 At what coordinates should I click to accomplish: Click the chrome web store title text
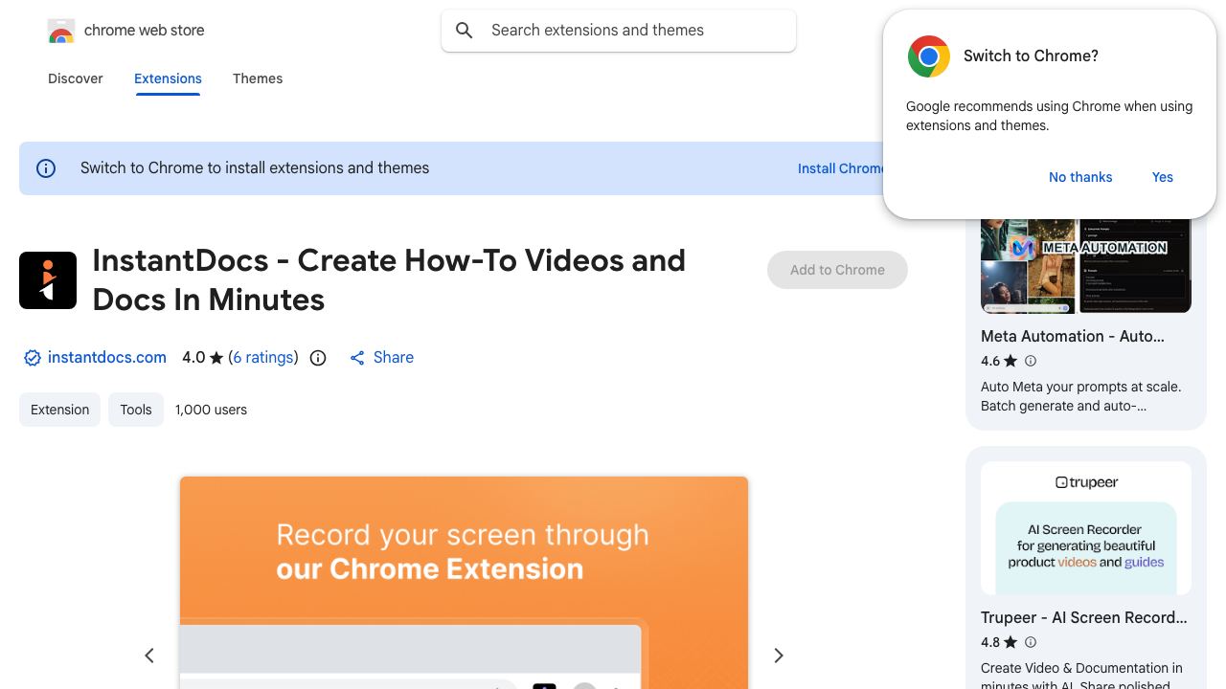(145, 31)
